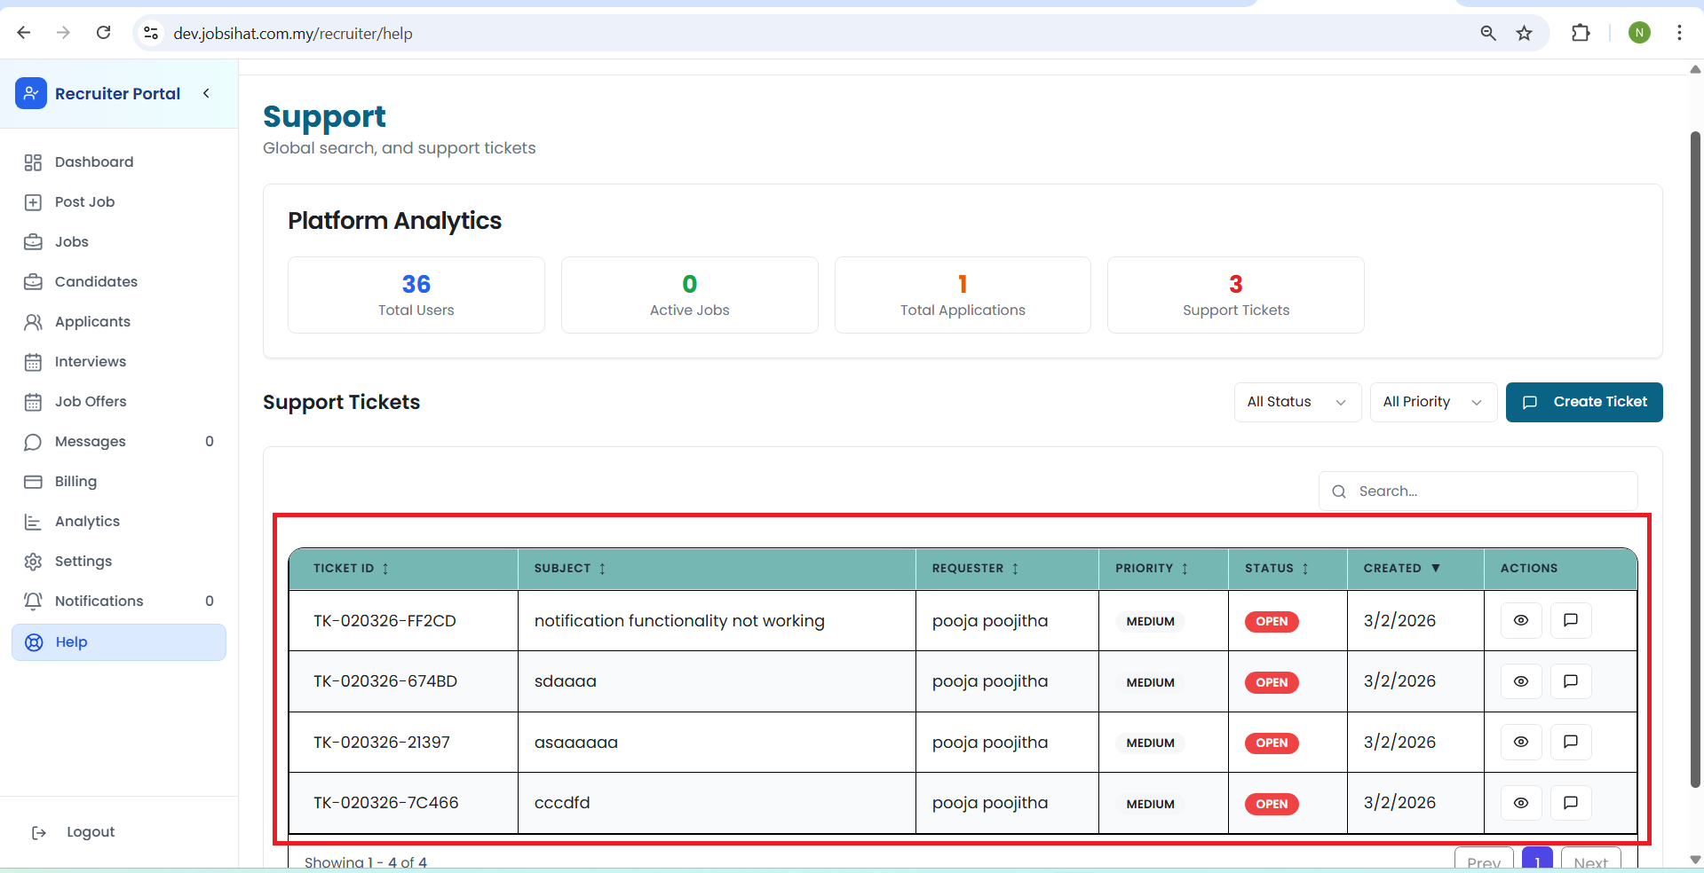Reload the page with the refresh icon
This screenshot has height=873, width=1704.
[104, 33]
